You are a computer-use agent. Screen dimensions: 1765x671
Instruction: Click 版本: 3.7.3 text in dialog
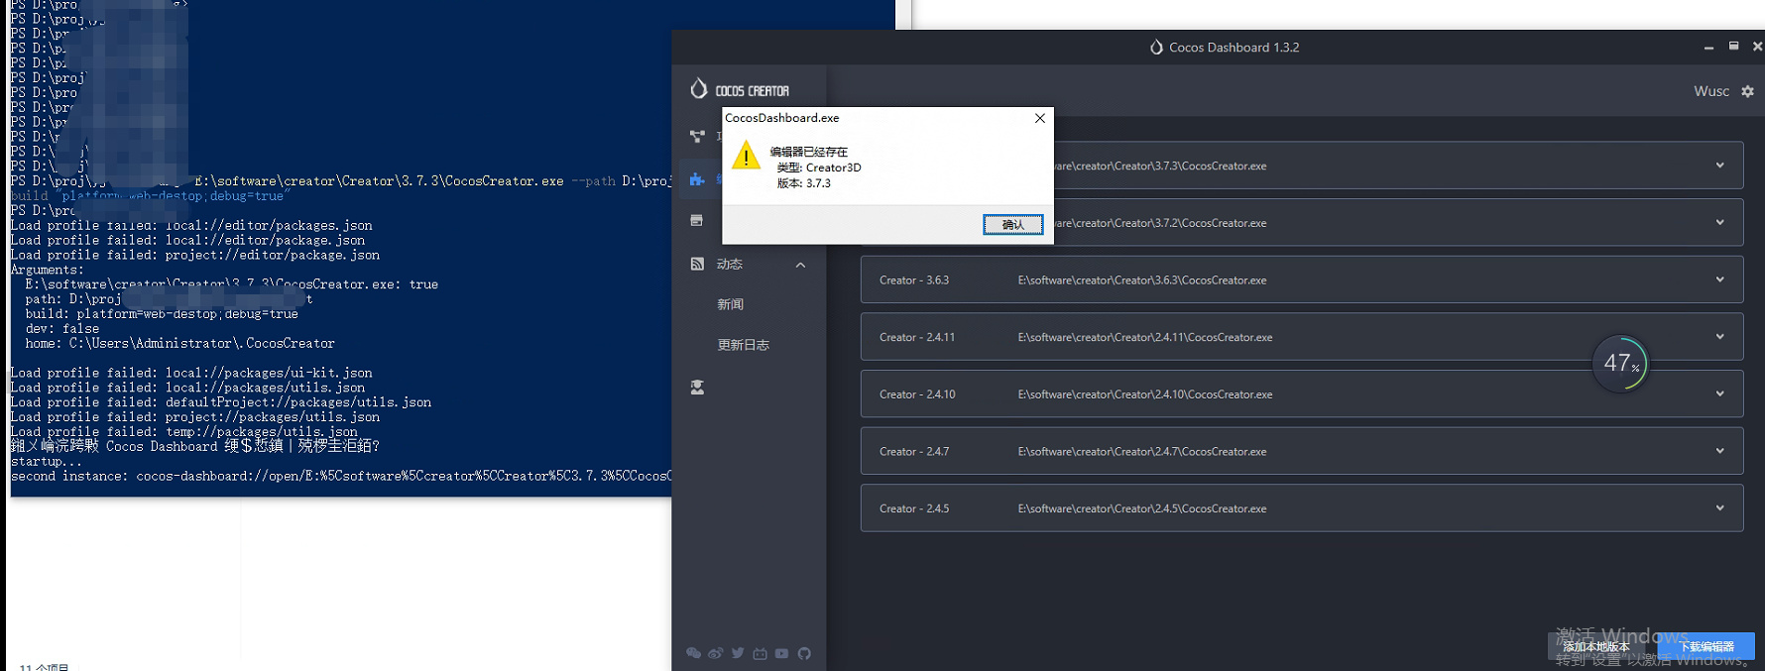804,183
